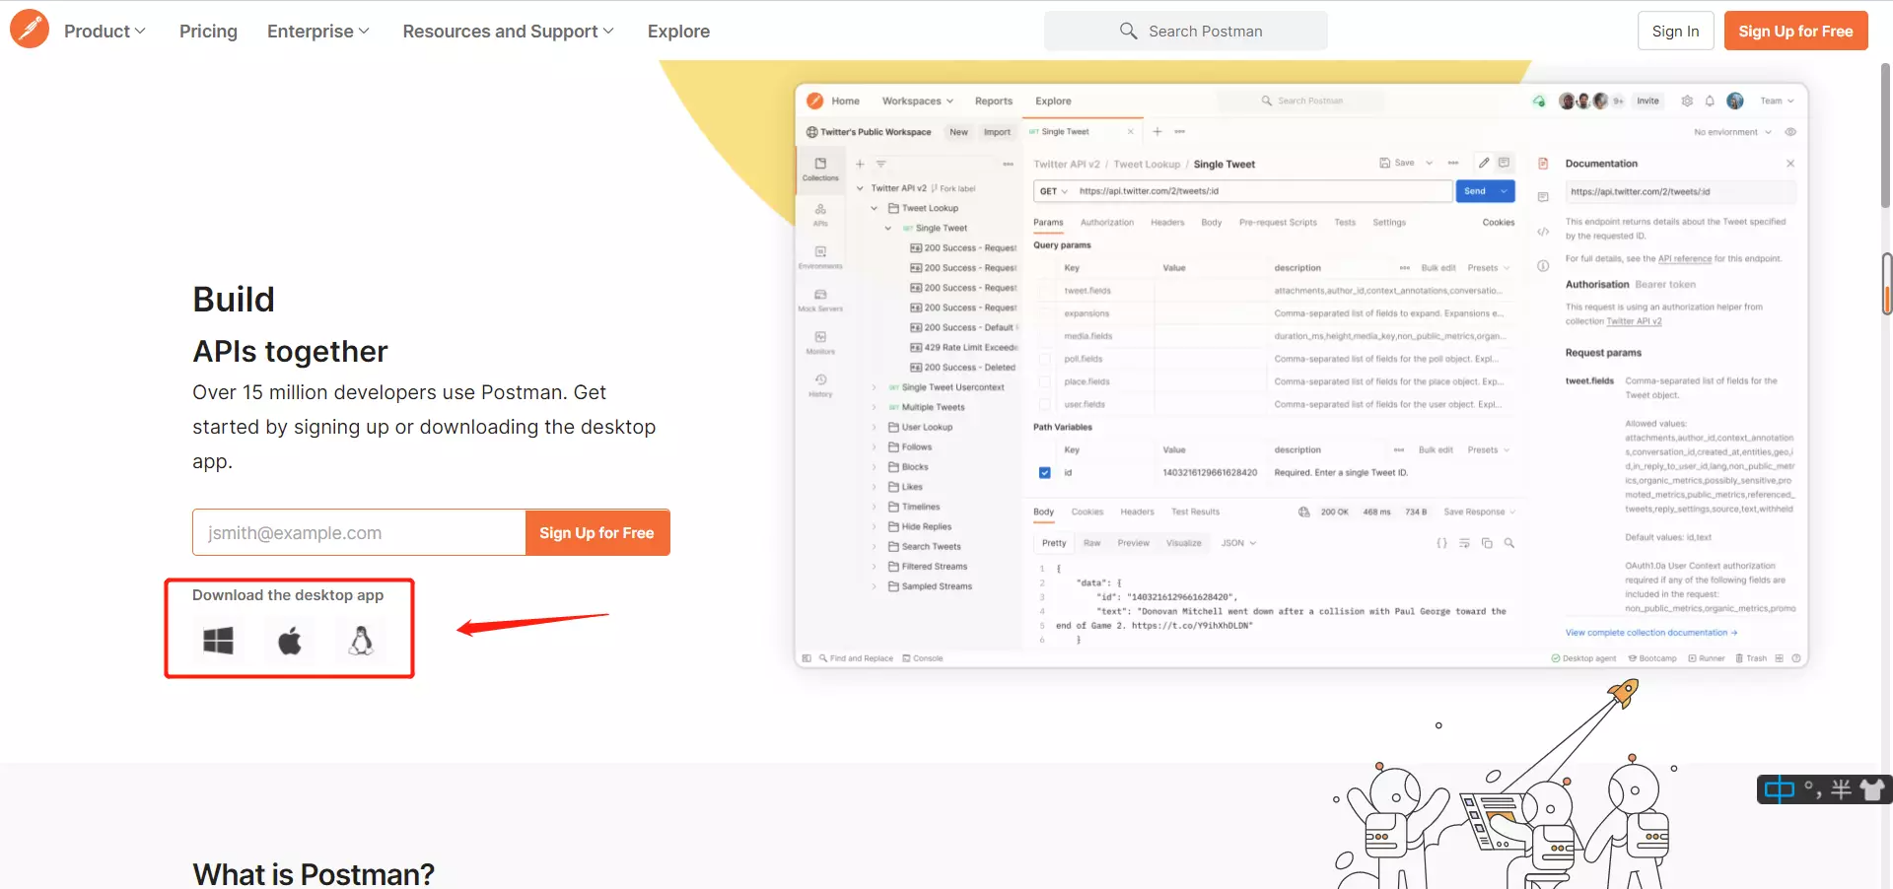Click Sign Up for Free in the header
The height and width of the screenshot is (889, 1893).
click(1795, 31)
